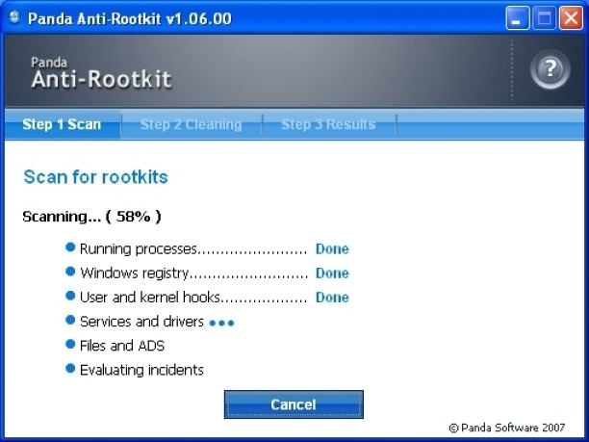
Task: Select the 'Running processes' scan item
Action: tap(139, 248)
